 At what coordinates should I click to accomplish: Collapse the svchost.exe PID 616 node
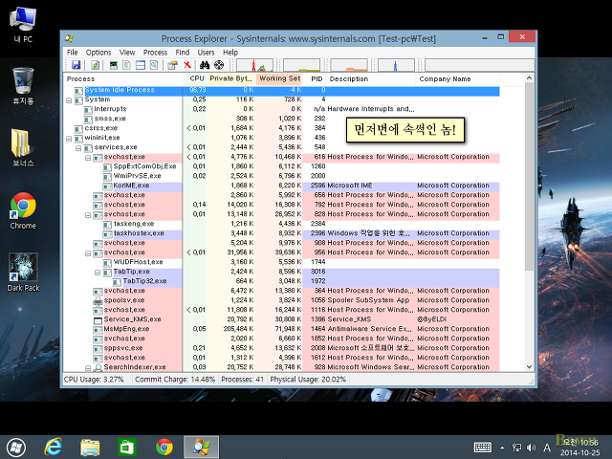tap(88, 158)
